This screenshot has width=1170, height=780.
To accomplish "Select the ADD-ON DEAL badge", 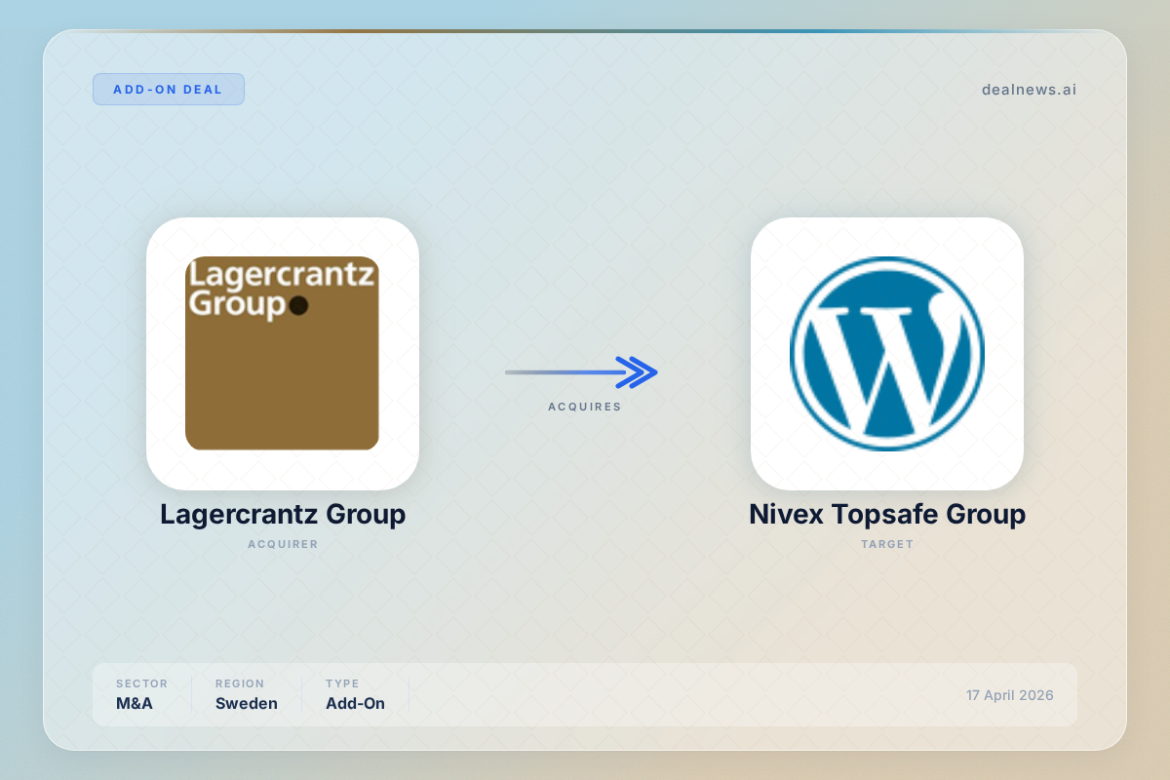I will (x=168, y=90).
